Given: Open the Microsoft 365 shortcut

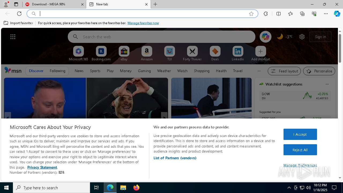Looking at the screenshot, I should point(79,53).
